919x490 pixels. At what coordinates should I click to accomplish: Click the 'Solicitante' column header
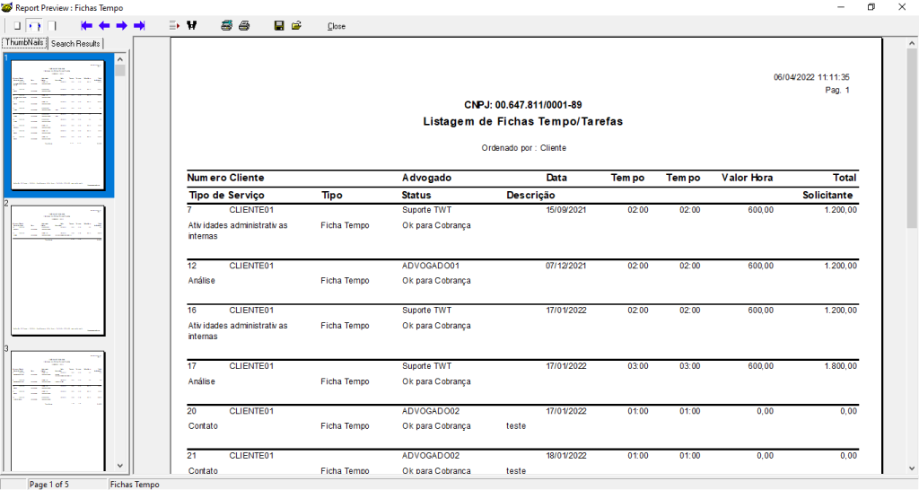tap(827, 195)
